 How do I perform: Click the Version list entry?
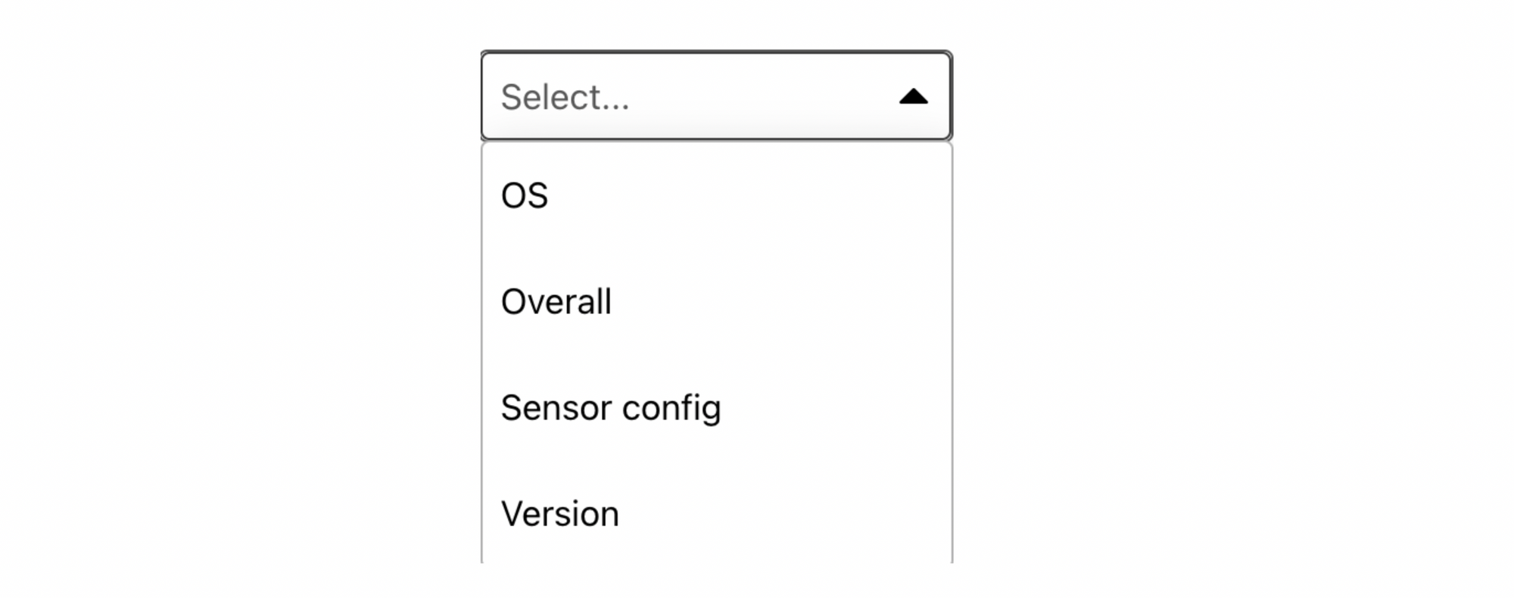[560, 513]
